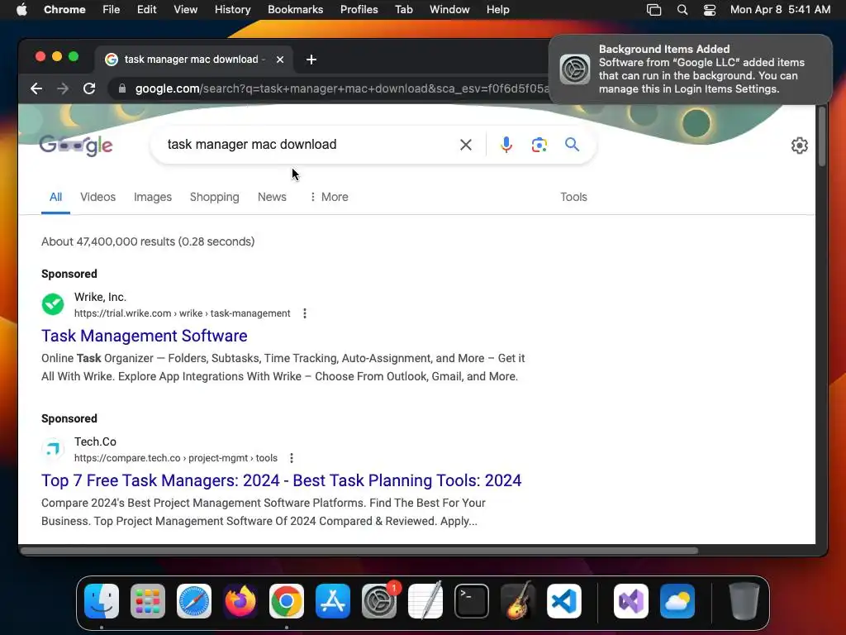Screen dimensions: 846x635
Task: Click the About 47,400,000 results text
Action: click(148, 241)
